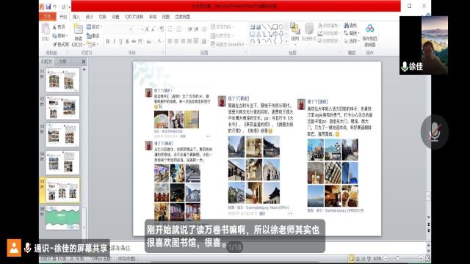Open the Layout (版式) dropdown
The image size is (470, 264).
[95, 27]
